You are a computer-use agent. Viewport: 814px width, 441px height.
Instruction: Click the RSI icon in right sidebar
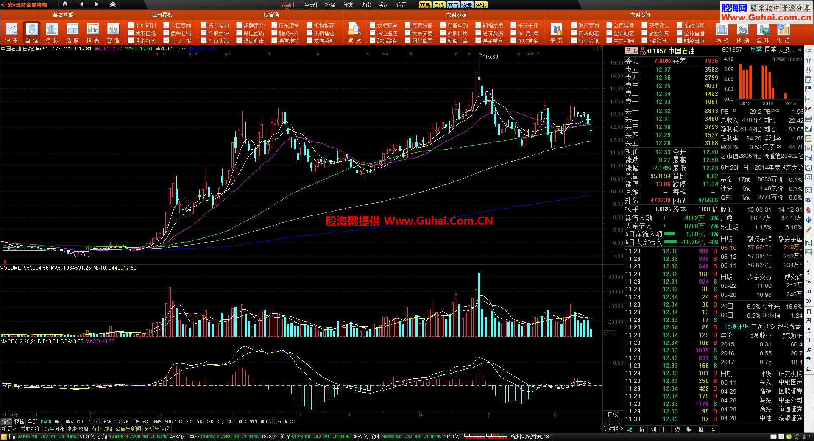pos(808,200)
